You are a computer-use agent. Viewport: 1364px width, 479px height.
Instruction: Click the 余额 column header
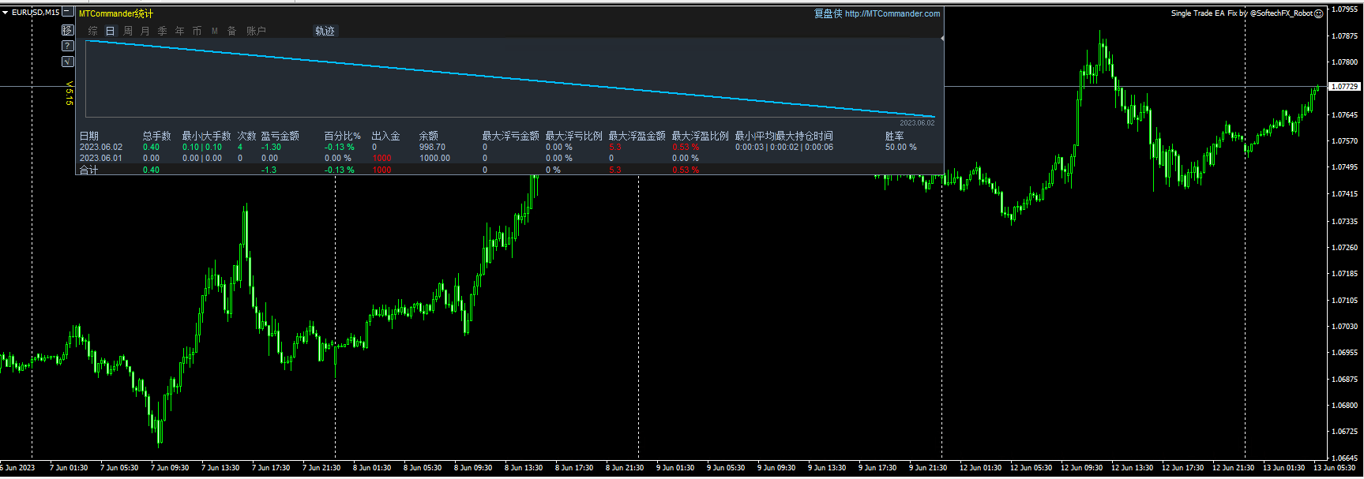[x=429, y=136]
